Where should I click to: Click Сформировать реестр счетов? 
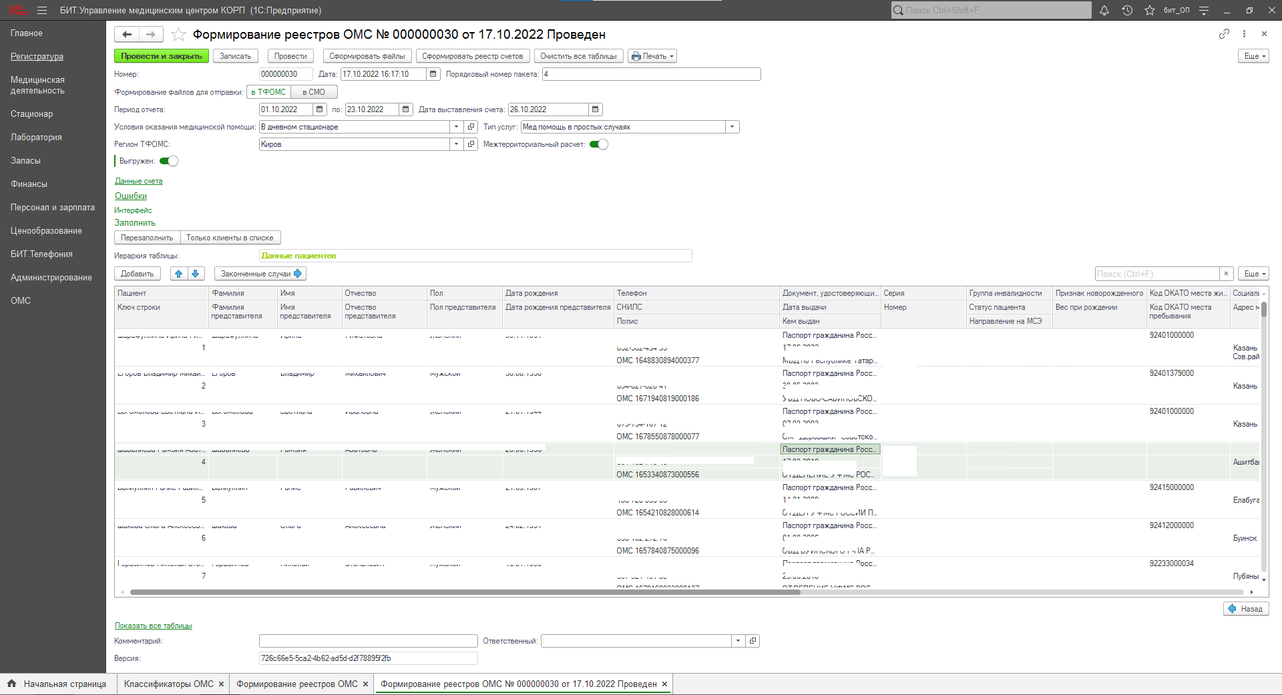(x=473, y=56)
